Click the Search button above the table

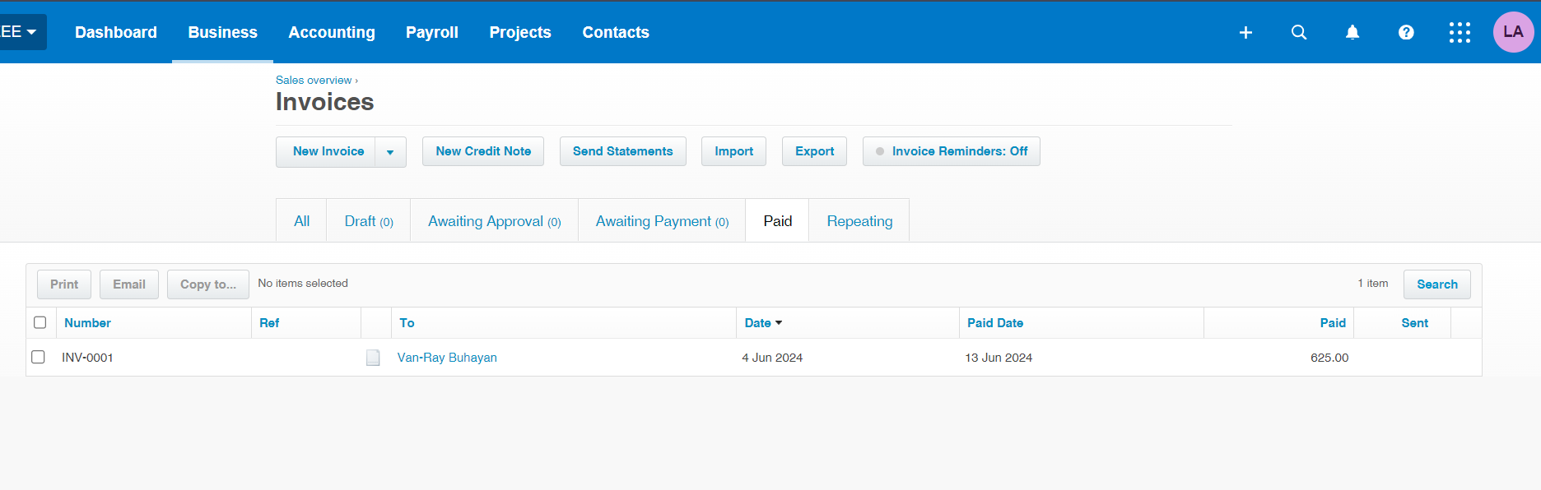(1436, 284)
